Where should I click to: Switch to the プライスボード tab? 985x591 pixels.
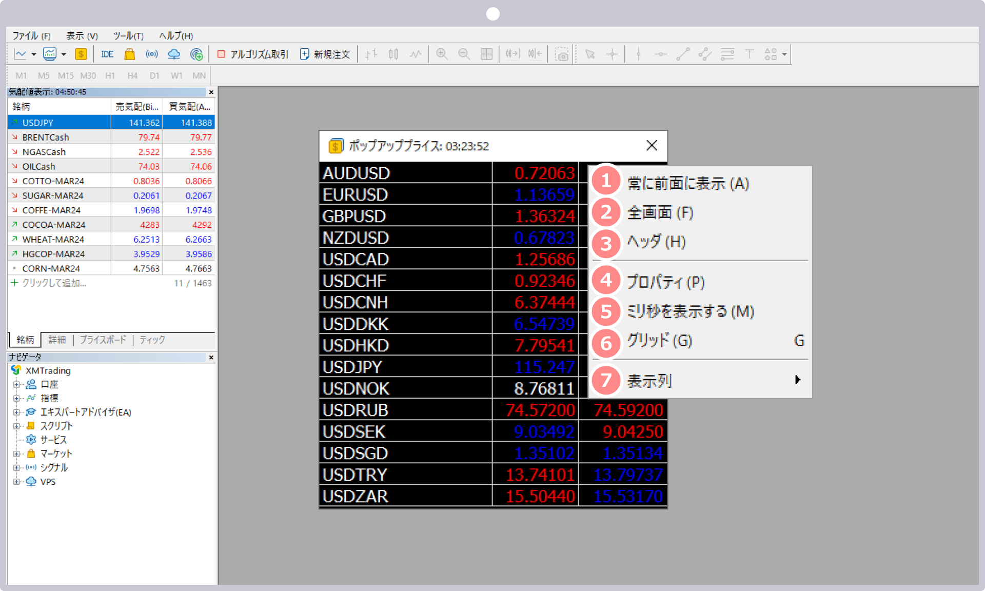point(103,340)
